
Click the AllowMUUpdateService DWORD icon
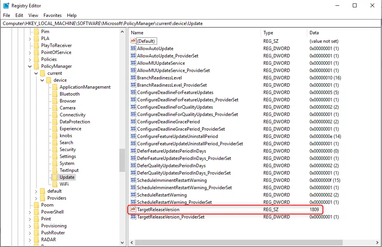pos(133,63)
